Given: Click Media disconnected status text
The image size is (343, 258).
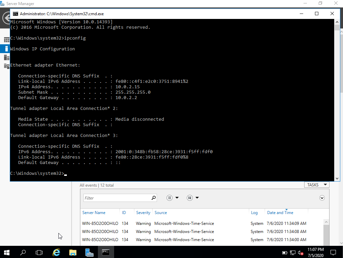Looking at the screenshot, I should [x=139, y=119].
